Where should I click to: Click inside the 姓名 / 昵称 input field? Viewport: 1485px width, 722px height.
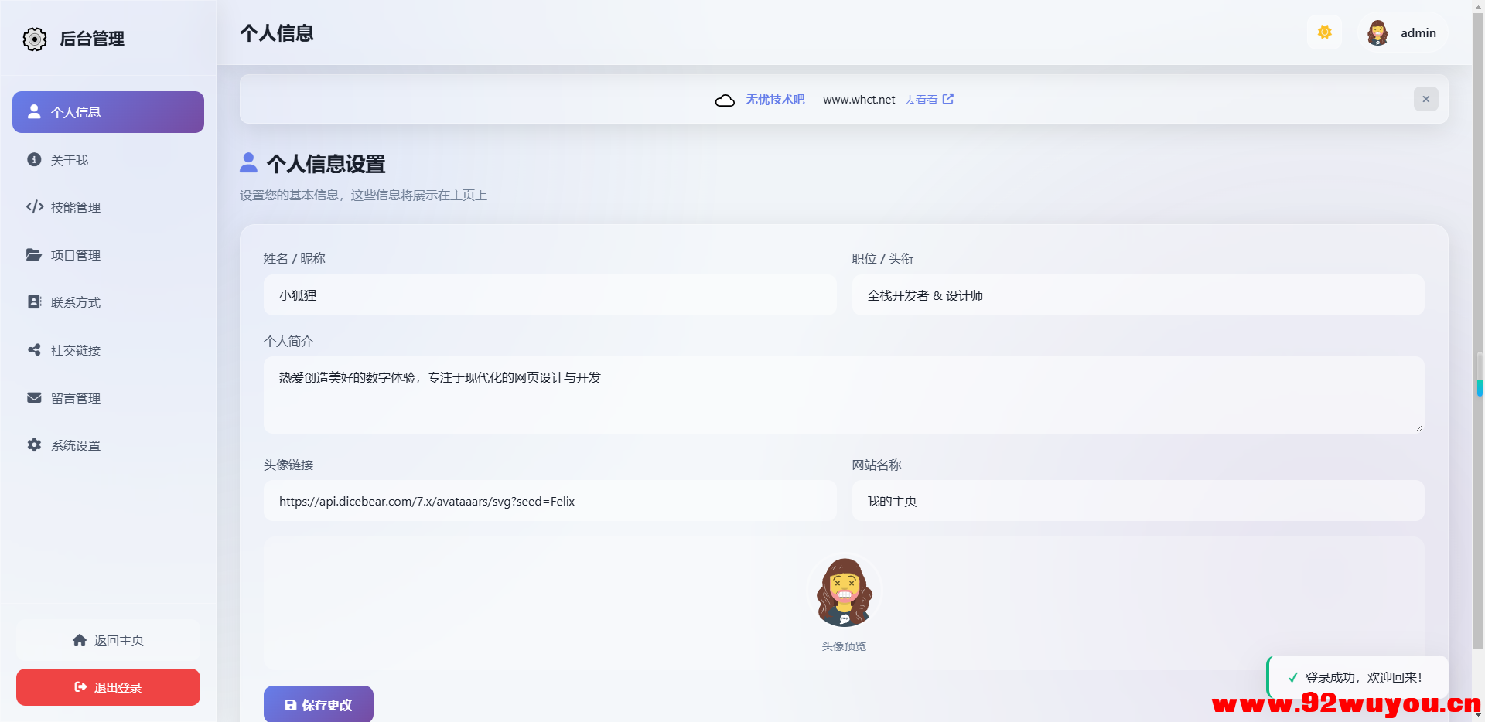coord(549,295)
